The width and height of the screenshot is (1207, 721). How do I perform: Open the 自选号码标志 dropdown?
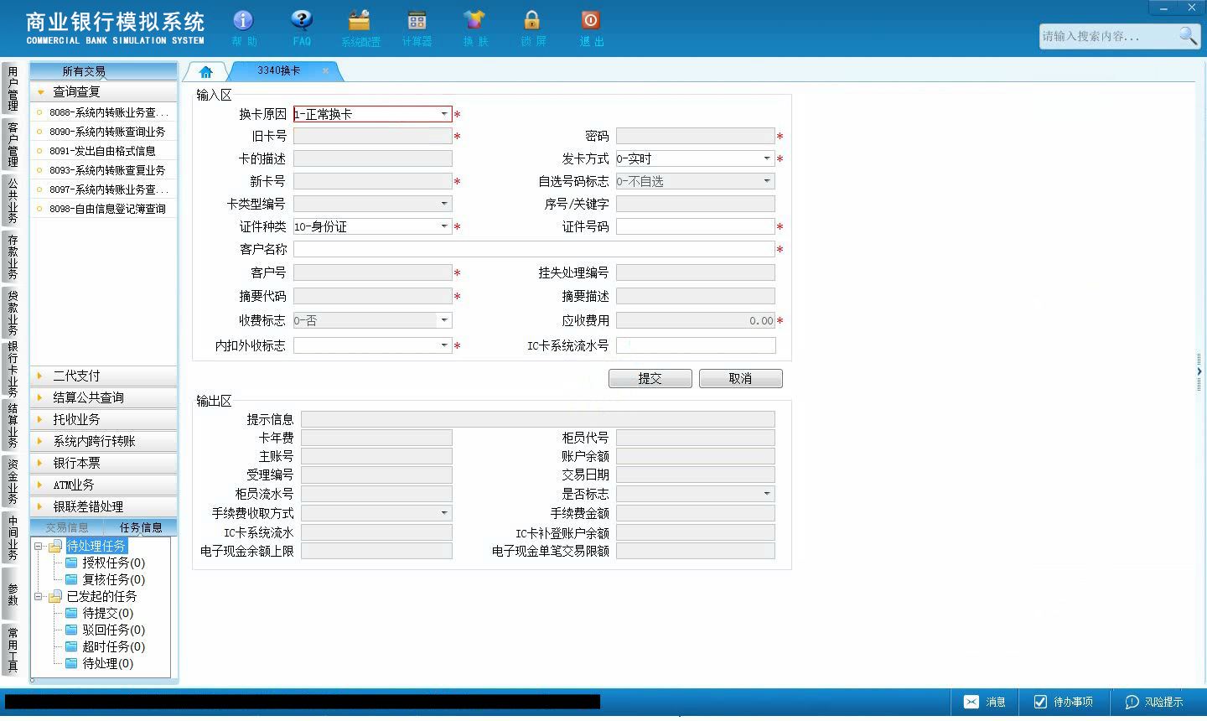[766, 181]
